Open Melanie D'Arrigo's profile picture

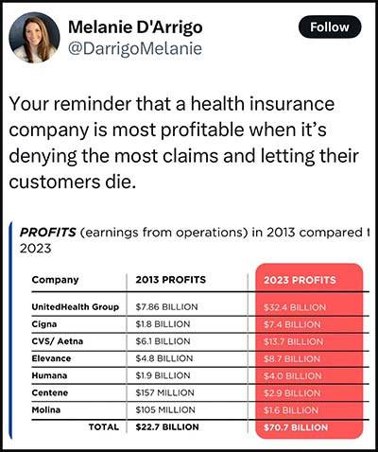pyautogui.click(x=34, y=38)
